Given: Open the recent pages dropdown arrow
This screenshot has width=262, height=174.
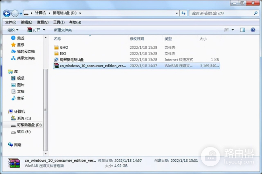Looking at the screenshot, I should pos(21,14).
